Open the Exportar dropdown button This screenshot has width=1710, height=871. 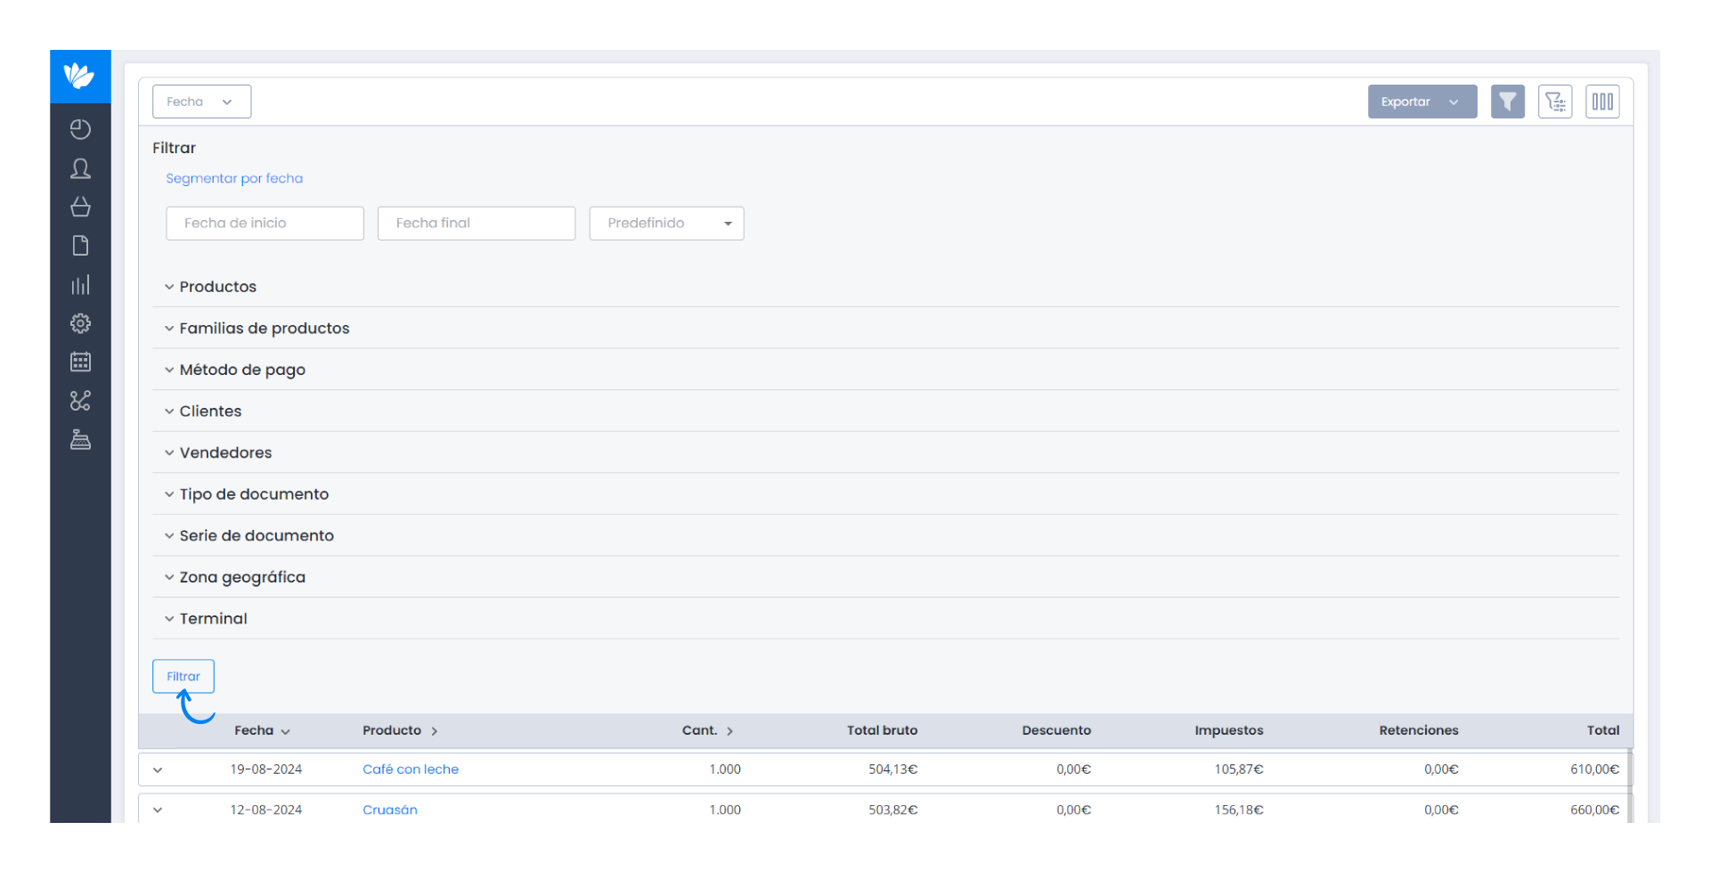(x=1422, y=102)
